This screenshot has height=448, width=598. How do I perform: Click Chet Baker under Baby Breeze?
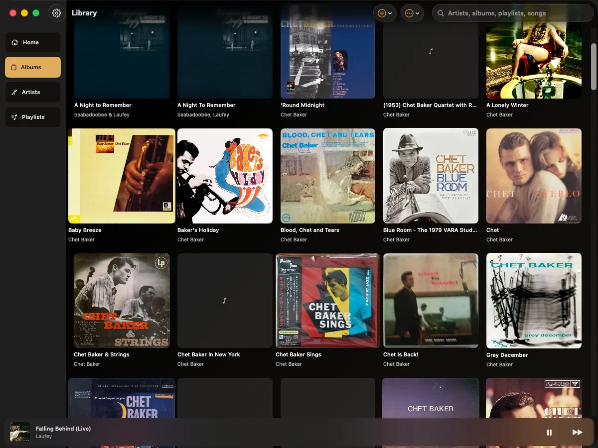[81, 239]
